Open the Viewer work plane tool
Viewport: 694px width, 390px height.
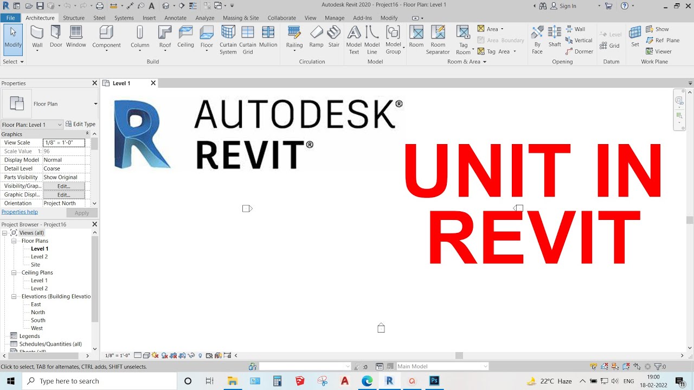(x=659, y=51)
